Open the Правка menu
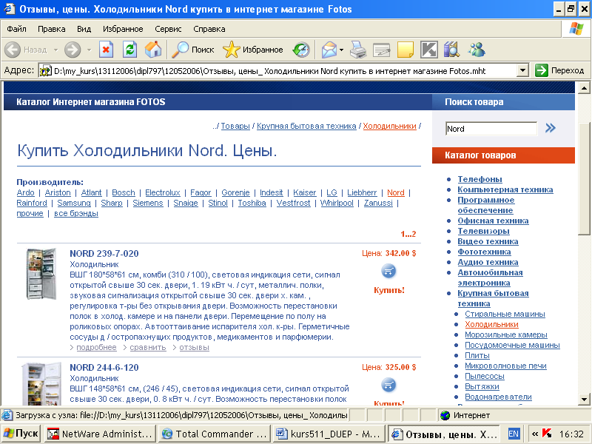This screenshot has width=592, height=444. click(x=51, y=29)
